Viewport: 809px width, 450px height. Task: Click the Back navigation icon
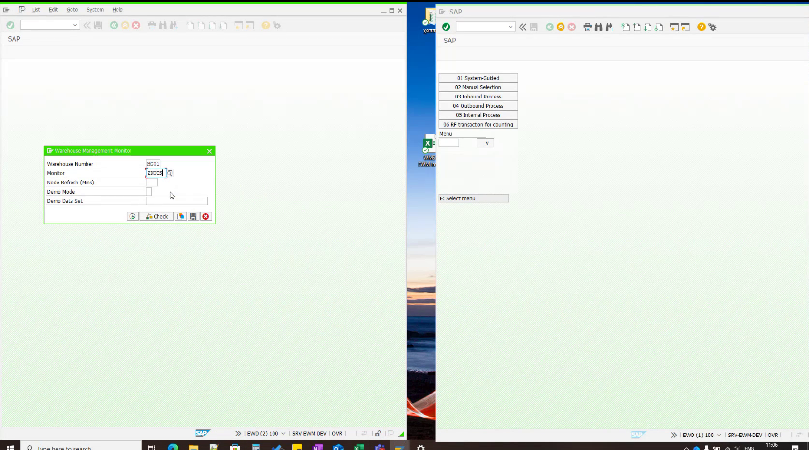coord(114,25)
